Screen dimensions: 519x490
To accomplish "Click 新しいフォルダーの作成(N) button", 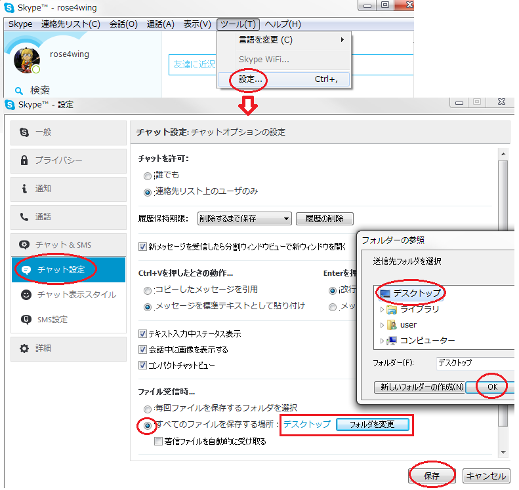I will (x=420, y=387).
